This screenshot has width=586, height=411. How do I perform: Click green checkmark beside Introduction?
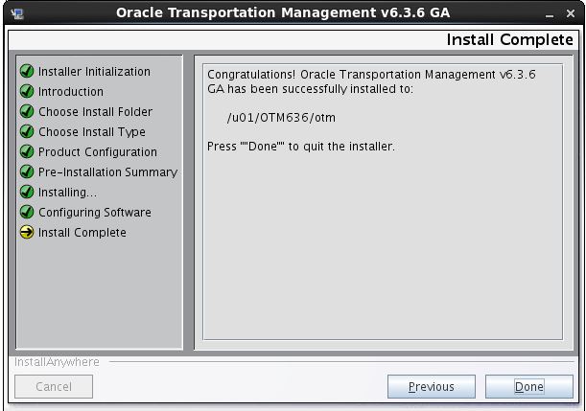[27, 91]
